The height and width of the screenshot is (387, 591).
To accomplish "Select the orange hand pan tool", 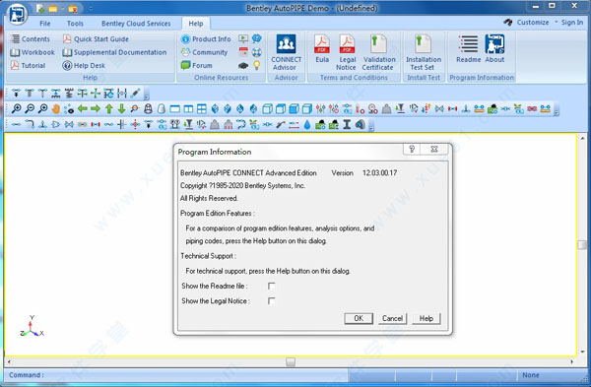I will click(x=56, y=109).
